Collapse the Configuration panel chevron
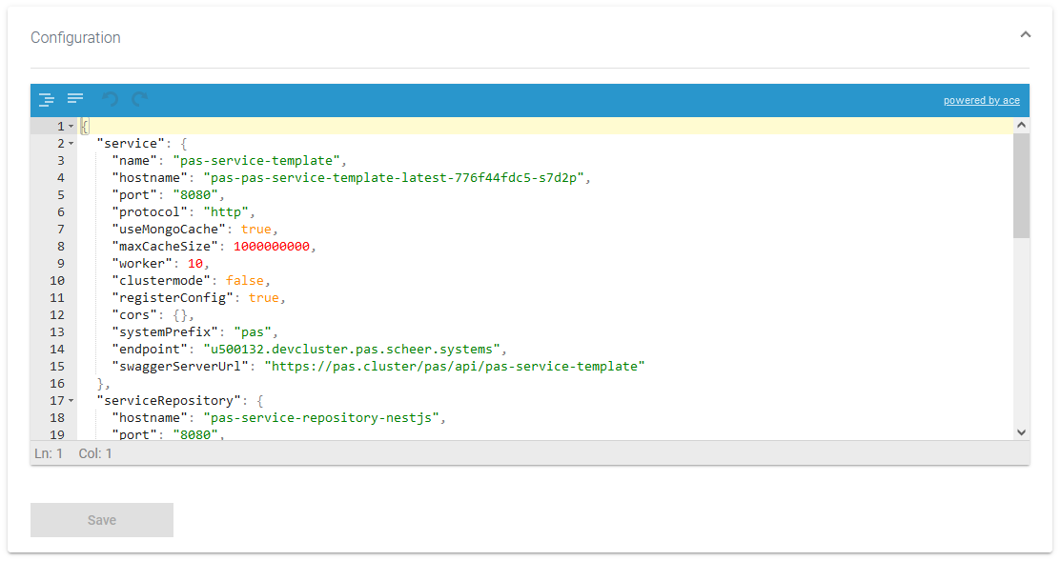The image size is (1061, 561). (1026, 35)
